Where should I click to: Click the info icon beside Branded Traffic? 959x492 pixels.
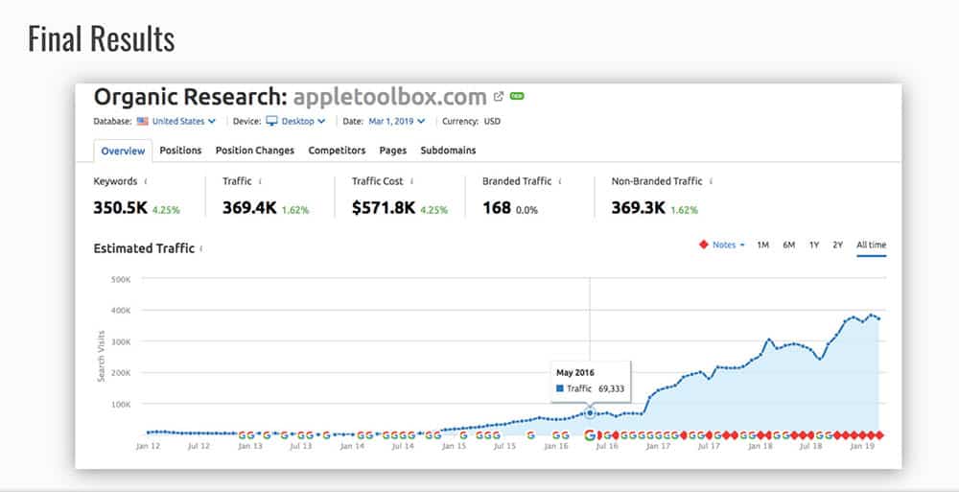[560, 181]
